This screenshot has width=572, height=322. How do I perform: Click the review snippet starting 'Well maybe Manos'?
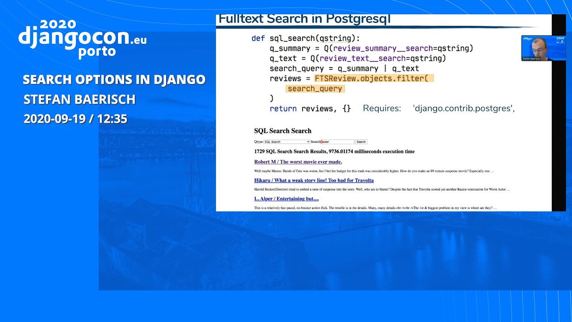(374, 171)
